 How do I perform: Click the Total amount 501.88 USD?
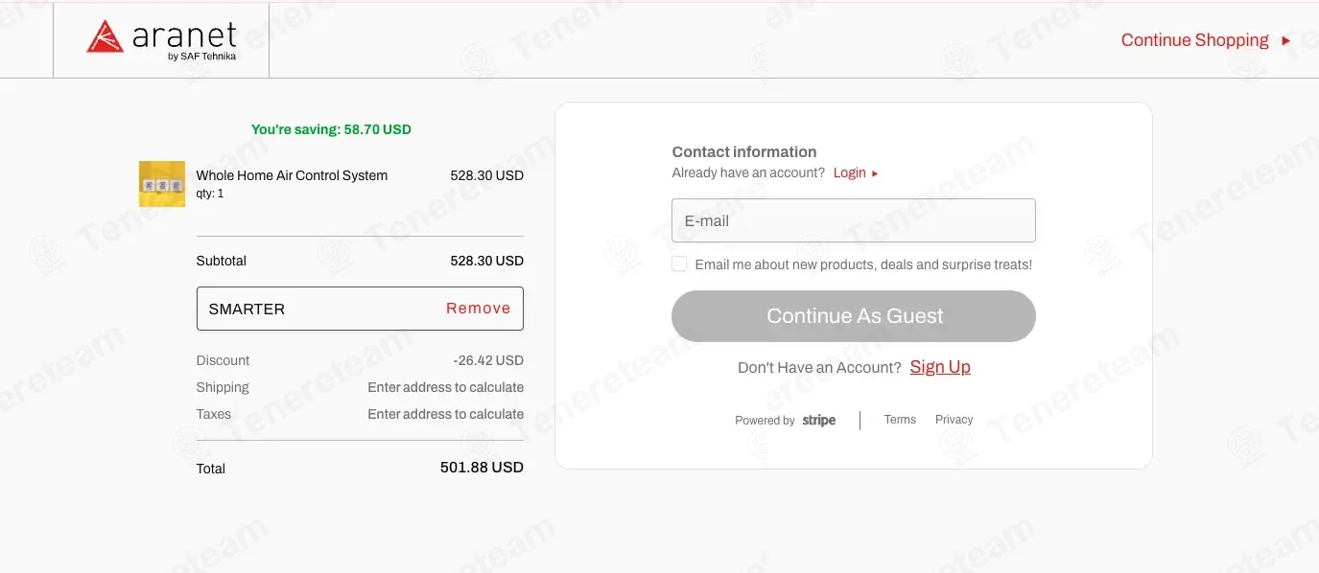pyautogui.click(x=482, y=468)
